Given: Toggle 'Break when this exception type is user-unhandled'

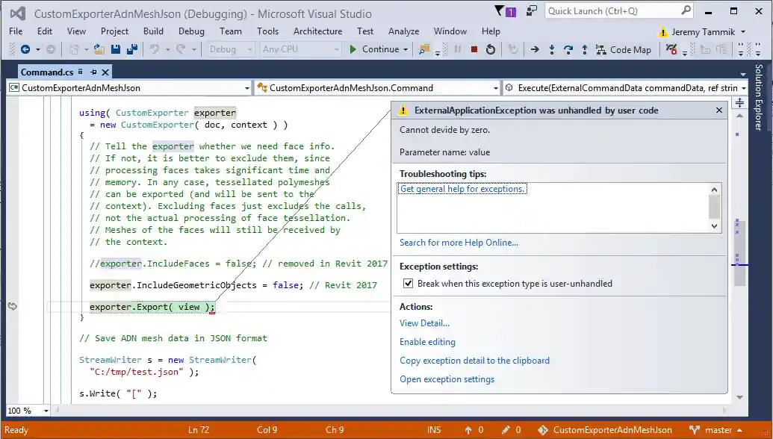Looking at the screenshot, I should click(x=408, y=283).
